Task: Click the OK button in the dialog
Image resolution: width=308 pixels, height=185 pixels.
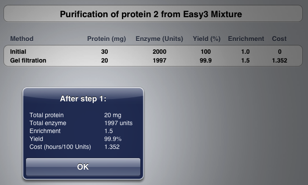Action: coord(83,167)
